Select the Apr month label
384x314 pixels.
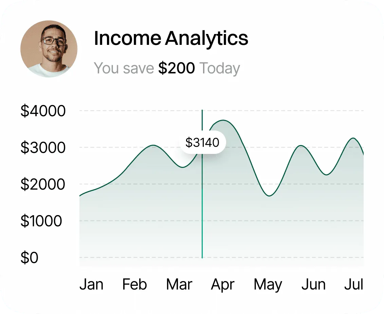(222, 284)
